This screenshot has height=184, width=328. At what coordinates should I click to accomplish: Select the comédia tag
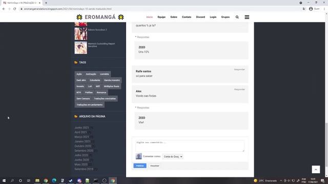coord(105,74)
